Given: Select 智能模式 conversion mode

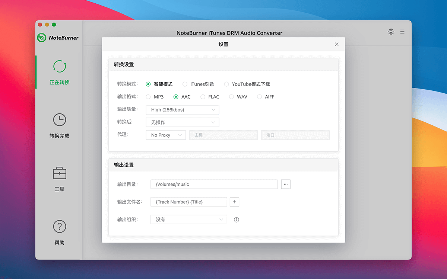Looking at the screenshot, I should tap(148, 84).
